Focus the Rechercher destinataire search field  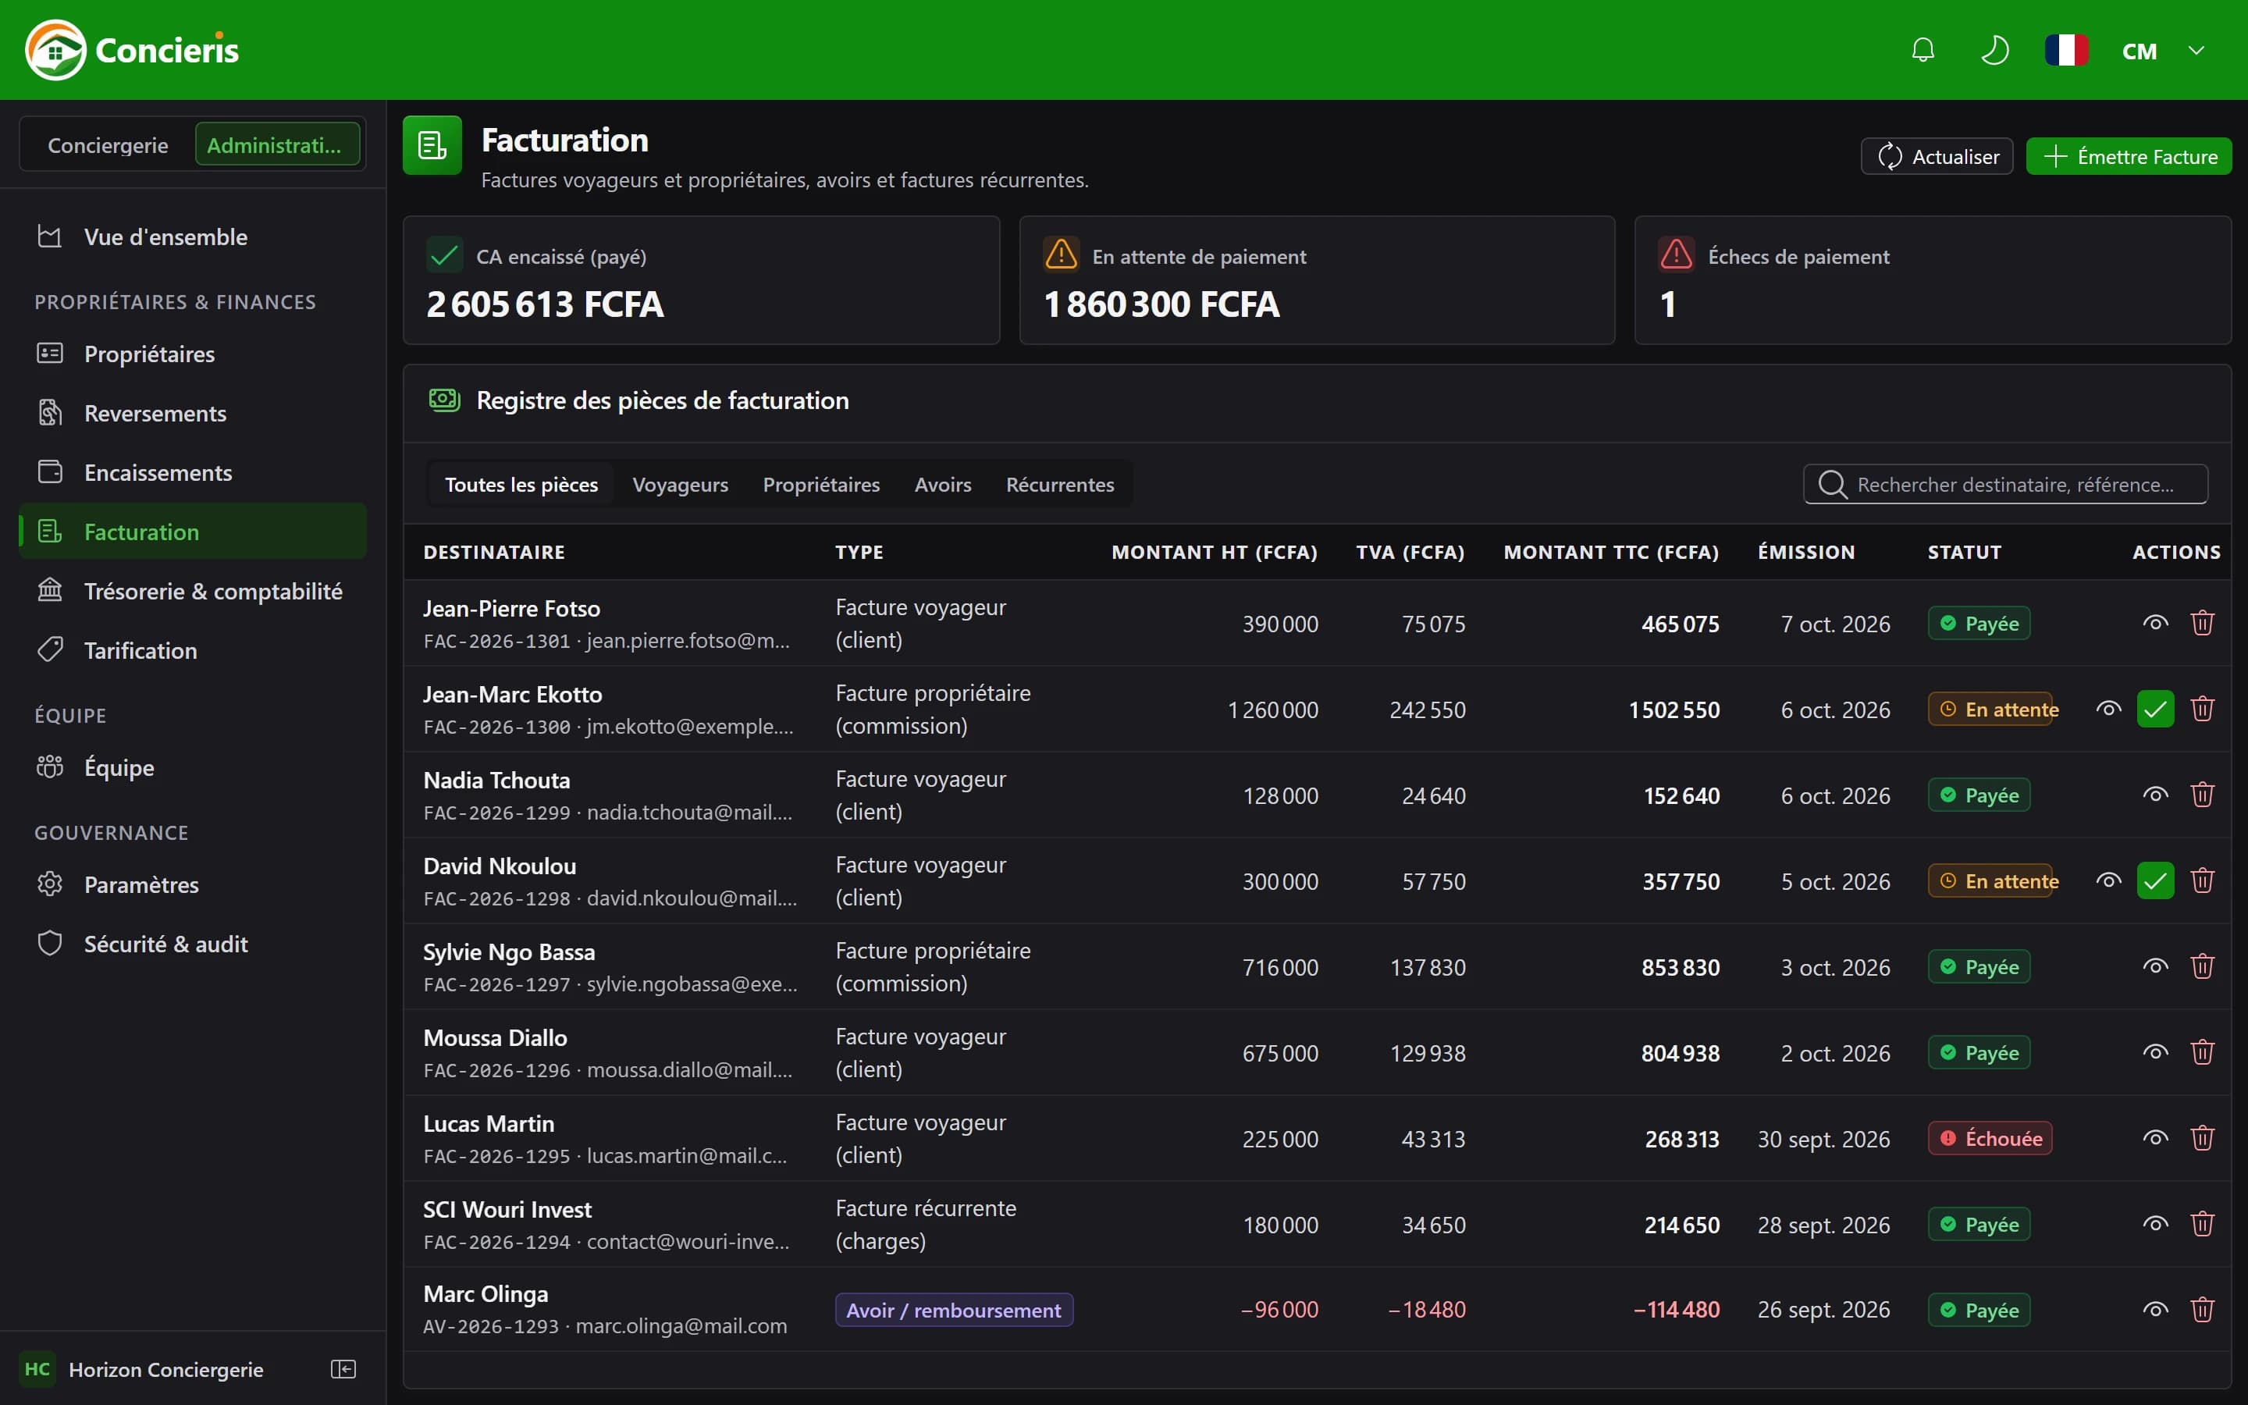point(2005,484)
